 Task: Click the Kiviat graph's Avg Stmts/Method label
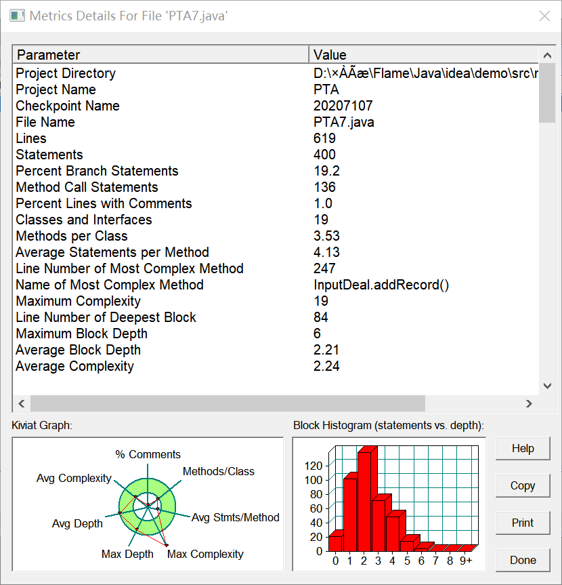[x=236, y=517]
